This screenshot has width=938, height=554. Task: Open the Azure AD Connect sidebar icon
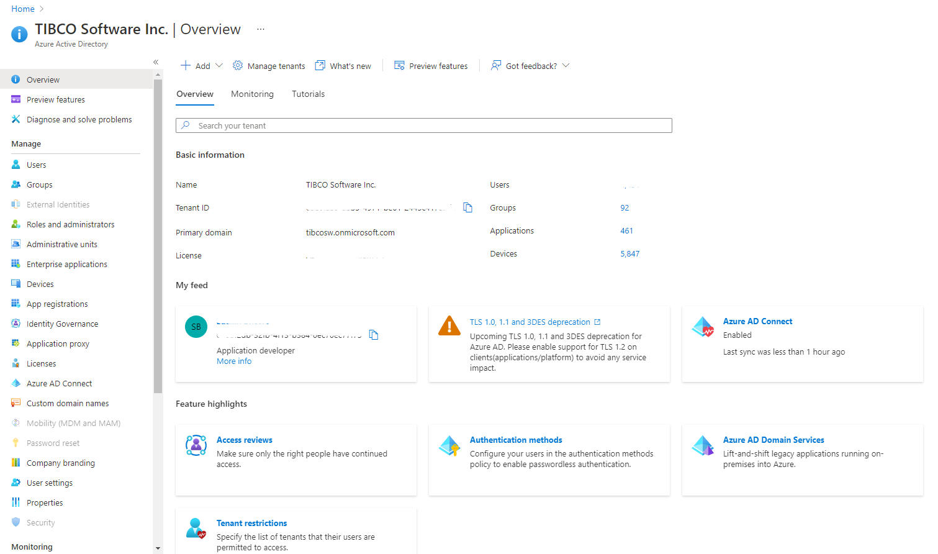coord(16,383)
